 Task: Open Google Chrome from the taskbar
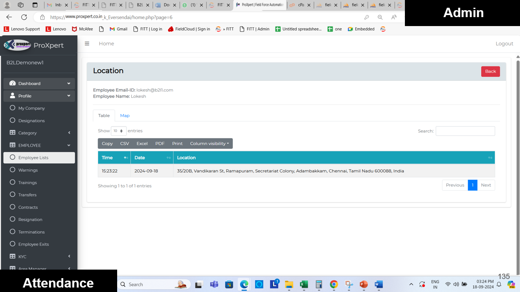point(334,284)
